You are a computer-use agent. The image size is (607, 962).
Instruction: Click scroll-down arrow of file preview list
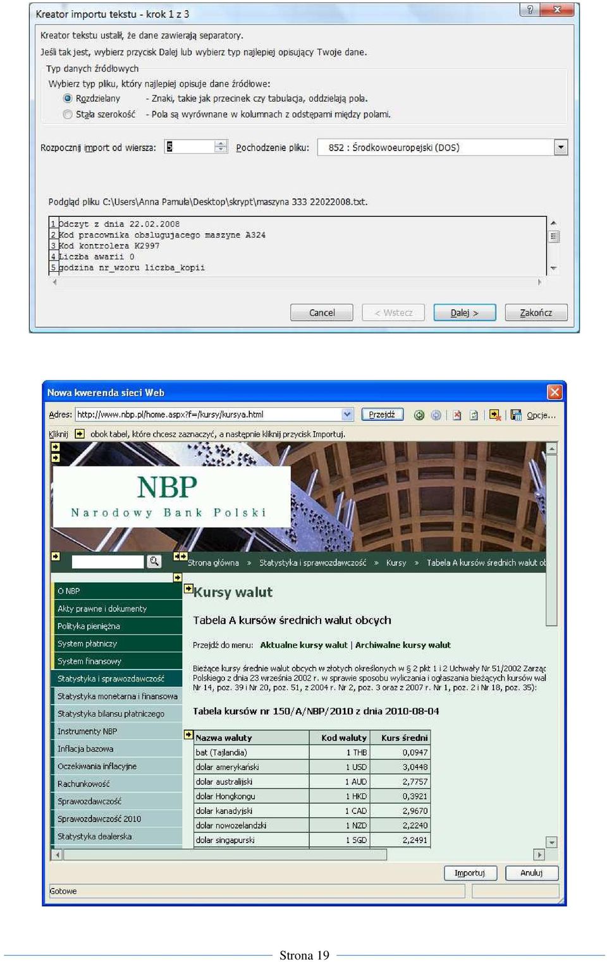pos(553,269)
